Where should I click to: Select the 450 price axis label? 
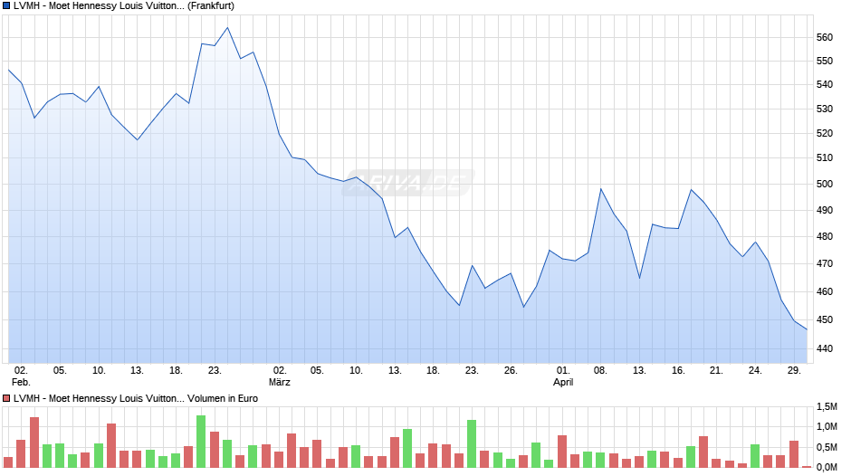click(x=825, y=319)
